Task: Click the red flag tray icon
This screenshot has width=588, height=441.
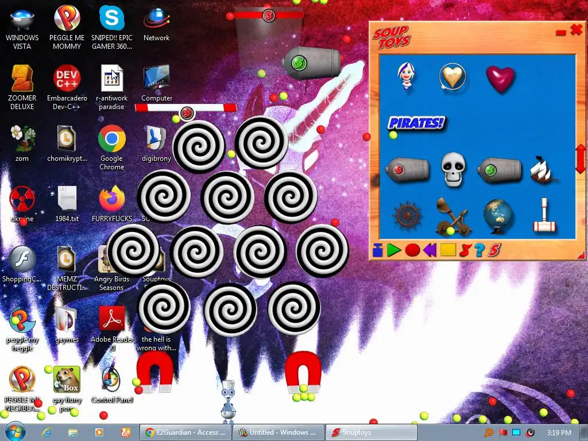Action: click(503, 433)
